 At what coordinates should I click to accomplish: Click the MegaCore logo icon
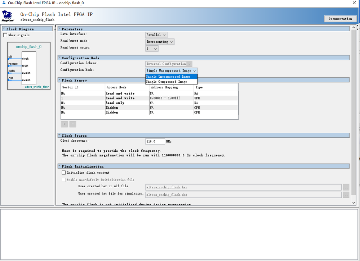8,16
